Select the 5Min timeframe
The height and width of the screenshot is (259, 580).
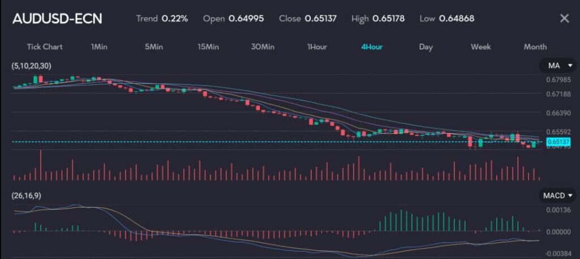pyautogui.click(x=153, y=46)
